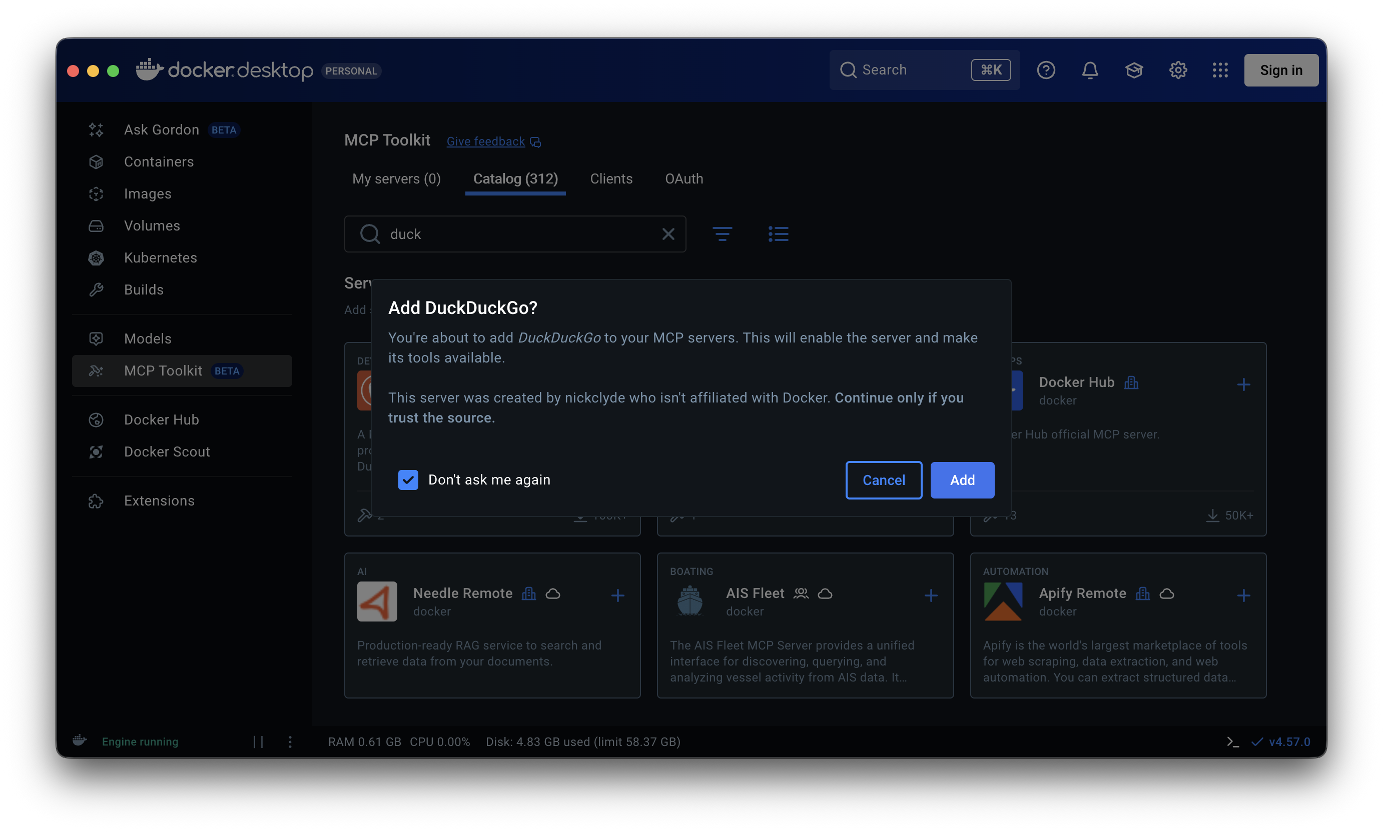This screenshot has width=1383, height=832.
Task: Open the apps grid icon
Action: point(1220,70)
